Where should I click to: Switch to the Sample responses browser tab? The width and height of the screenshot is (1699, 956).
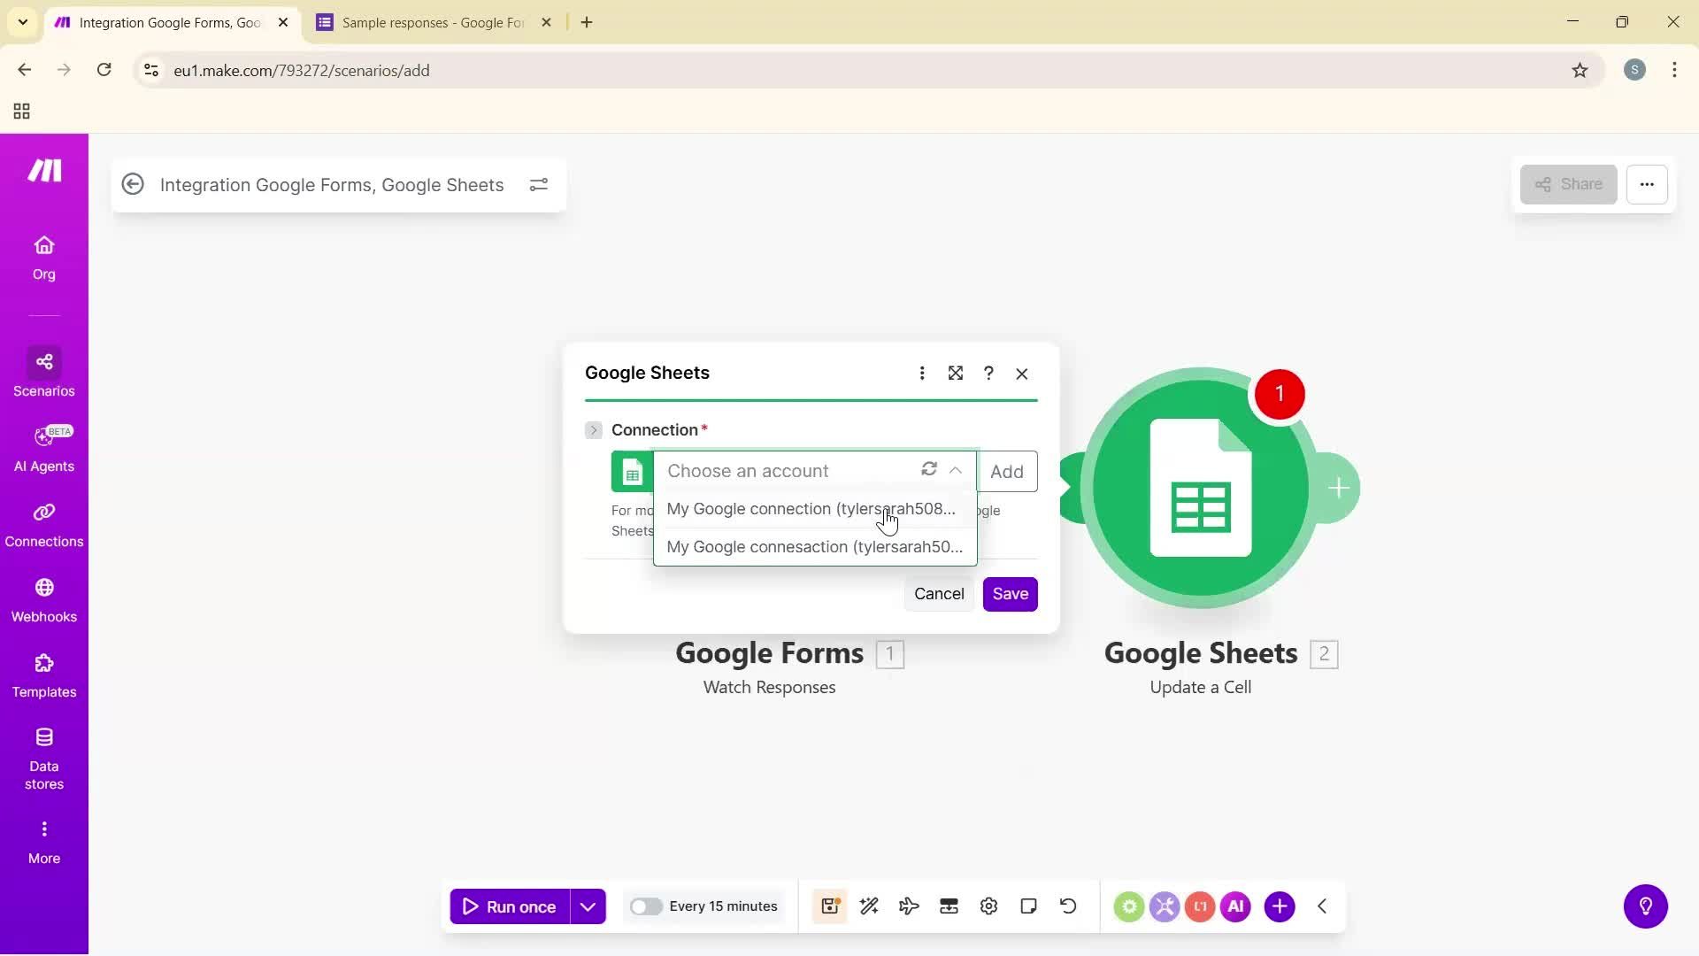point(425,22)
